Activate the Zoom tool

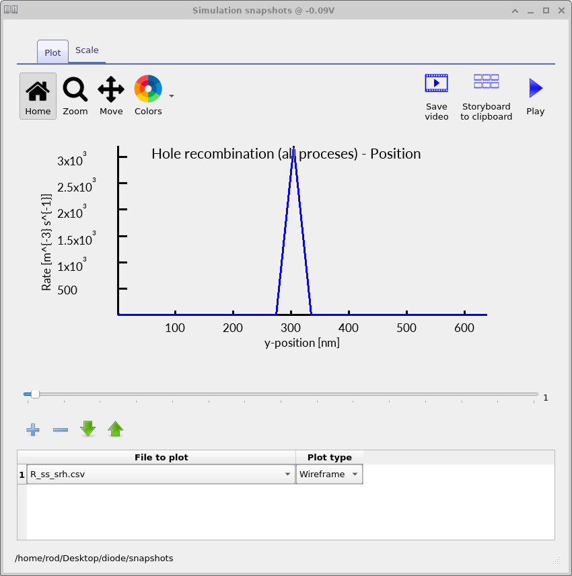click(75, 95)
